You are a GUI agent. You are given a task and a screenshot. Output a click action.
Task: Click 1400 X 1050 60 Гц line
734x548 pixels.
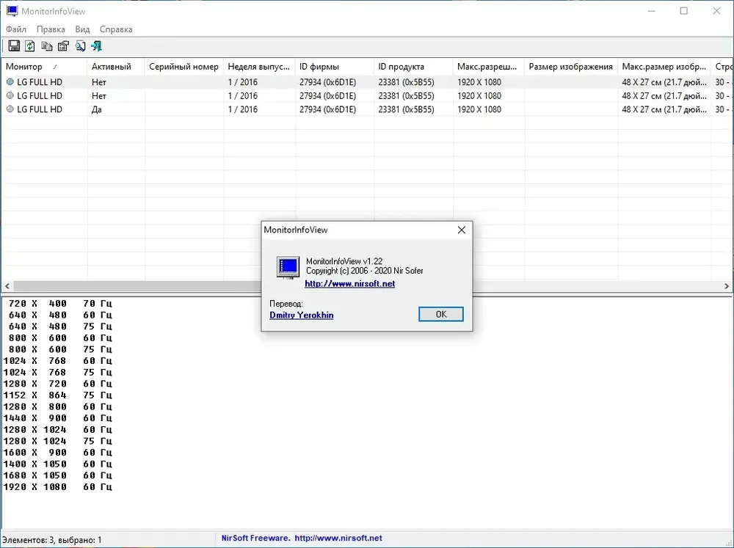click(57, 464)
